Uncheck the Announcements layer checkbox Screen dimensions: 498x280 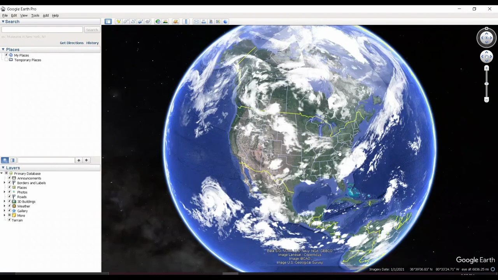[9, 178]
